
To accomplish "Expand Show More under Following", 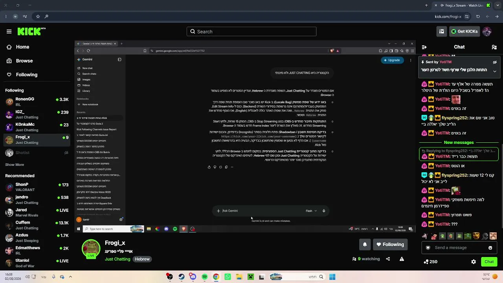I will pyautogui.click(x=15, y=165).
